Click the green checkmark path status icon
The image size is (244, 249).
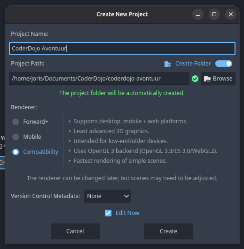point(195,79)
